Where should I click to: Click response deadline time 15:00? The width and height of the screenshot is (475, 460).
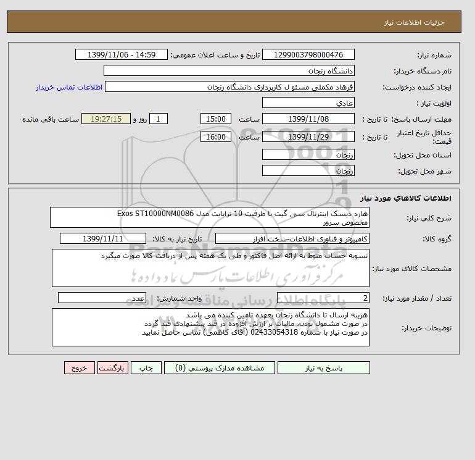point(216,119)
